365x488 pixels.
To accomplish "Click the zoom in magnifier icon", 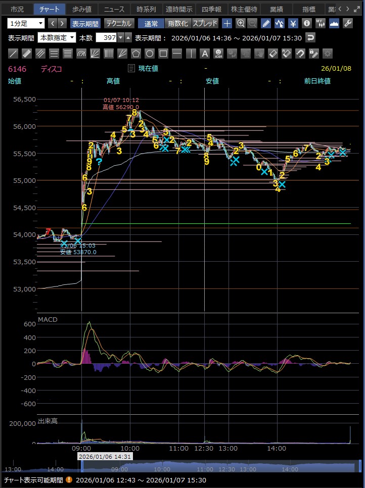I will pos(241,23).
